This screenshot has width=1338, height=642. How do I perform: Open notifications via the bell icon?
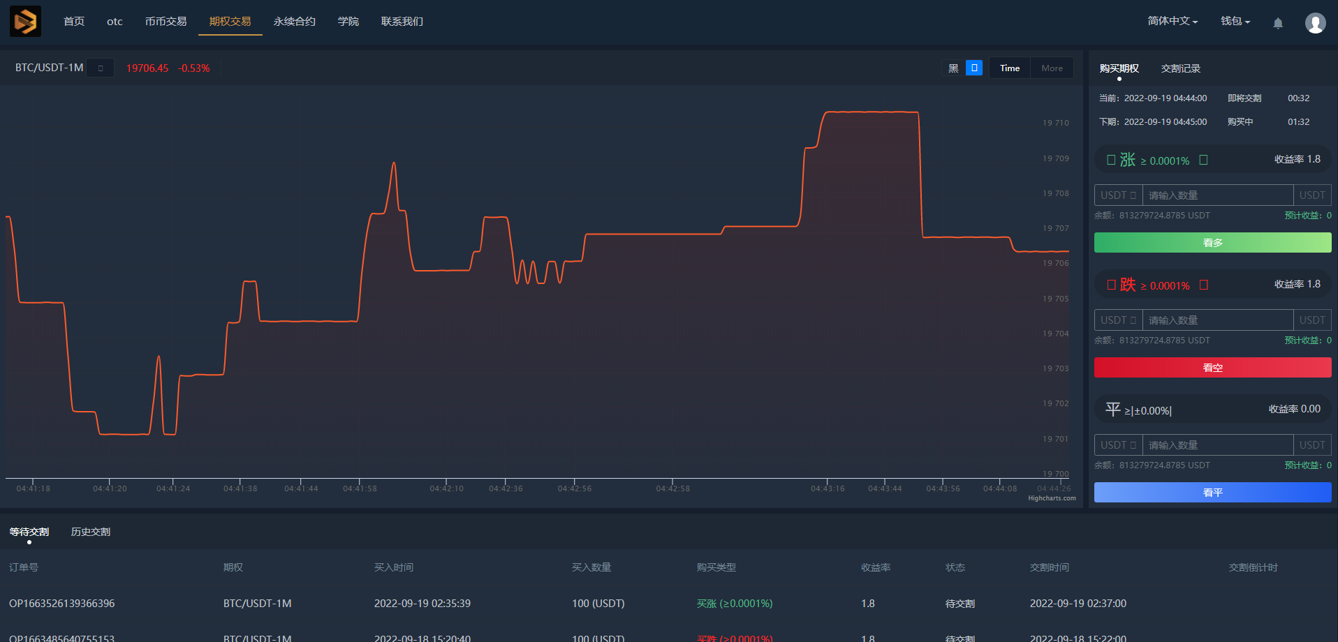click(x=1278, y=23)
